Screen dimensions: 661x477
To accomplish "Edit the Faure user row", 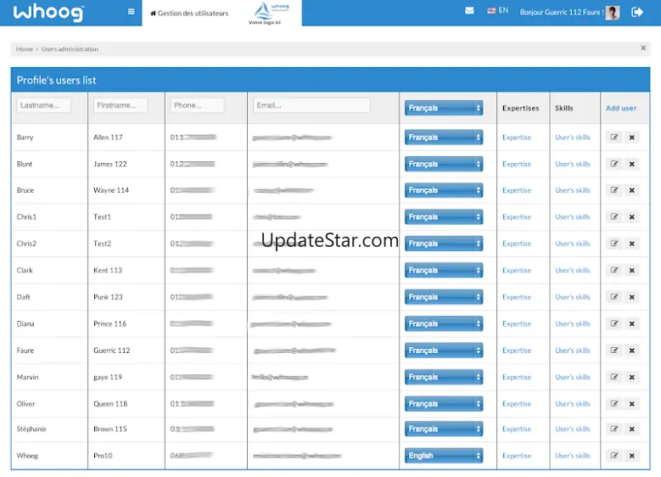I will [x=614, y=350].
